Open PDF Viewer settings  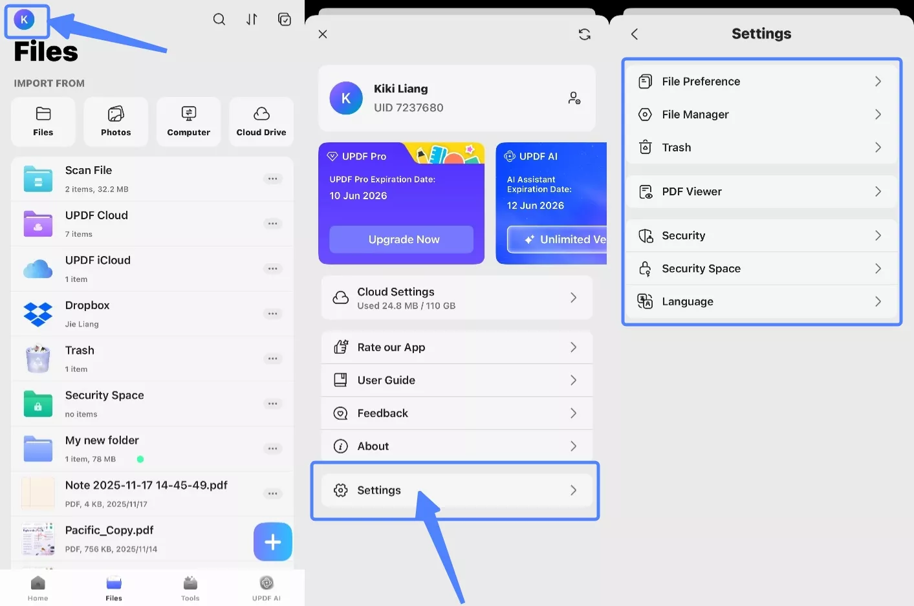tap(762, 191)
